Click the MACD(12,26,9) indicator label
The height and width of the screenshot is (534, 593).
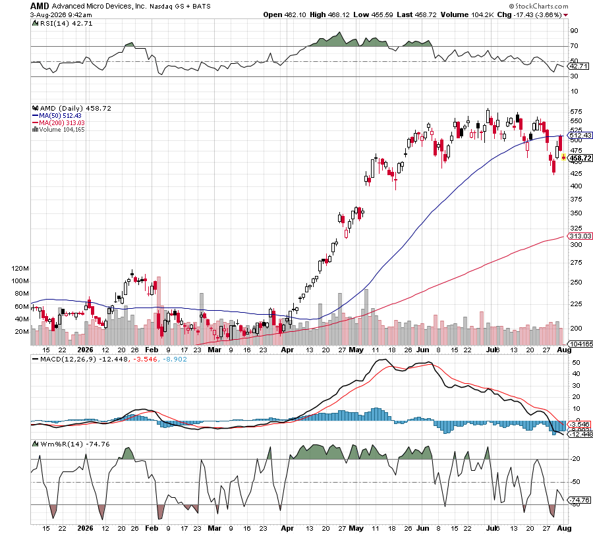pos(68,359)
